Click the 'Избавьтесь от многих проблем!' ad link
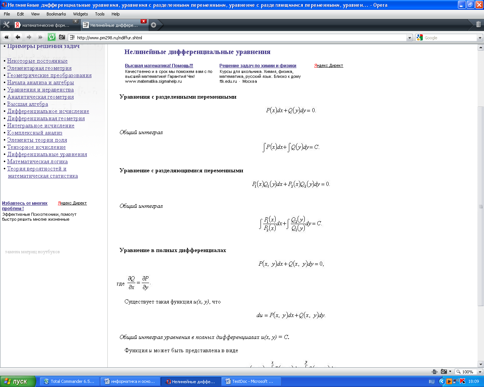Viewport: 484px width, 387px height. (x=25, y=206)
